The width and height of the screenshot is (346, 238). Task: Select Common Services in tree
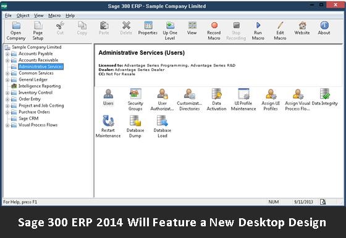[x=36, y=73]
